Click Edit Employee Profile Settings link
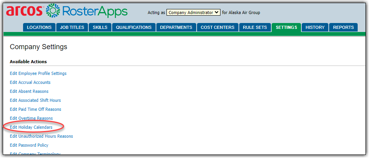The image size is (369, 158). [38, 73]
